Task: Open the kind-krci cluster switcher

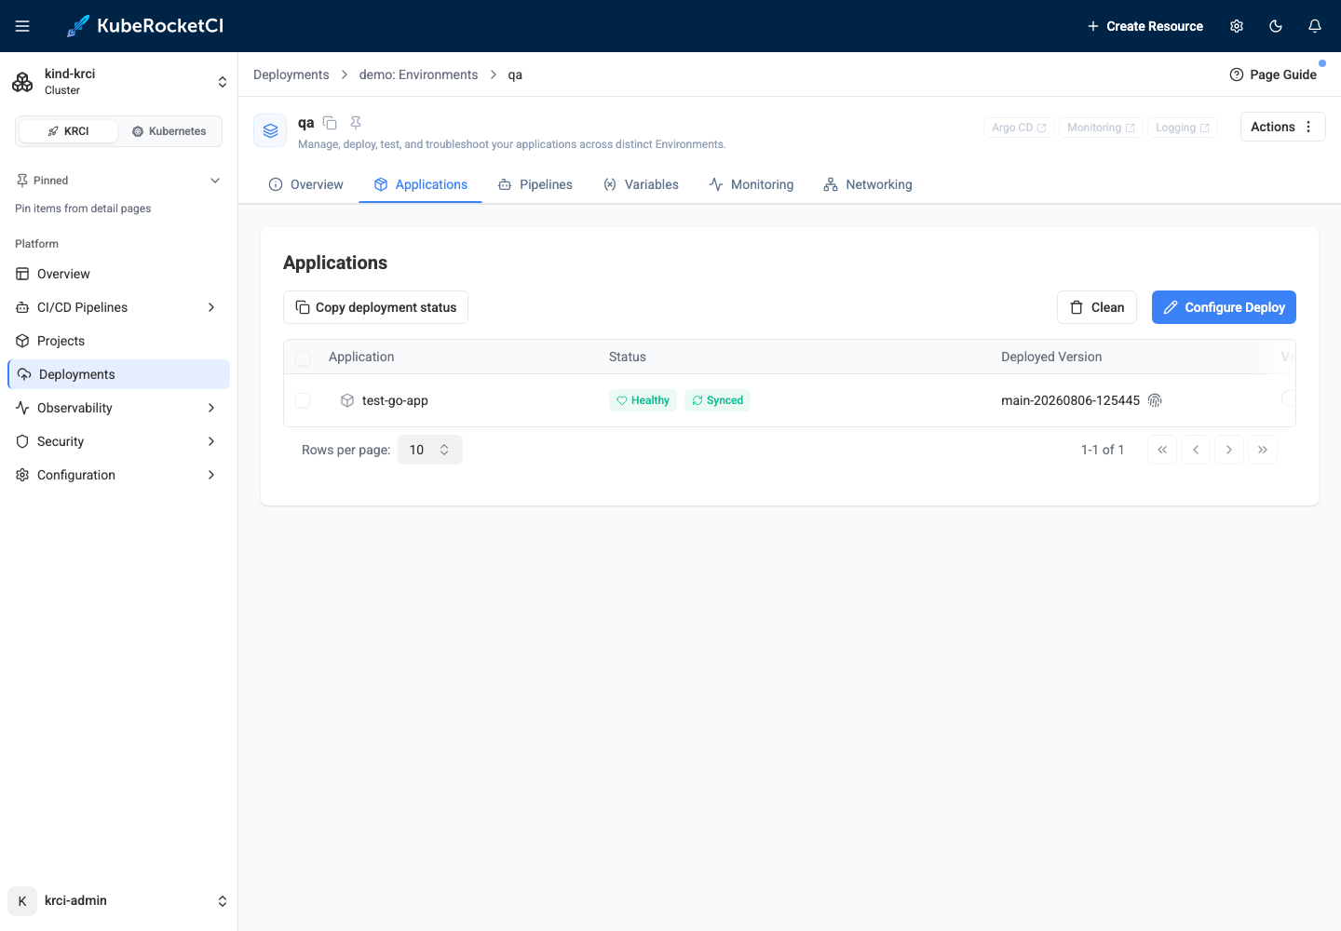Action: click(118, 82)
